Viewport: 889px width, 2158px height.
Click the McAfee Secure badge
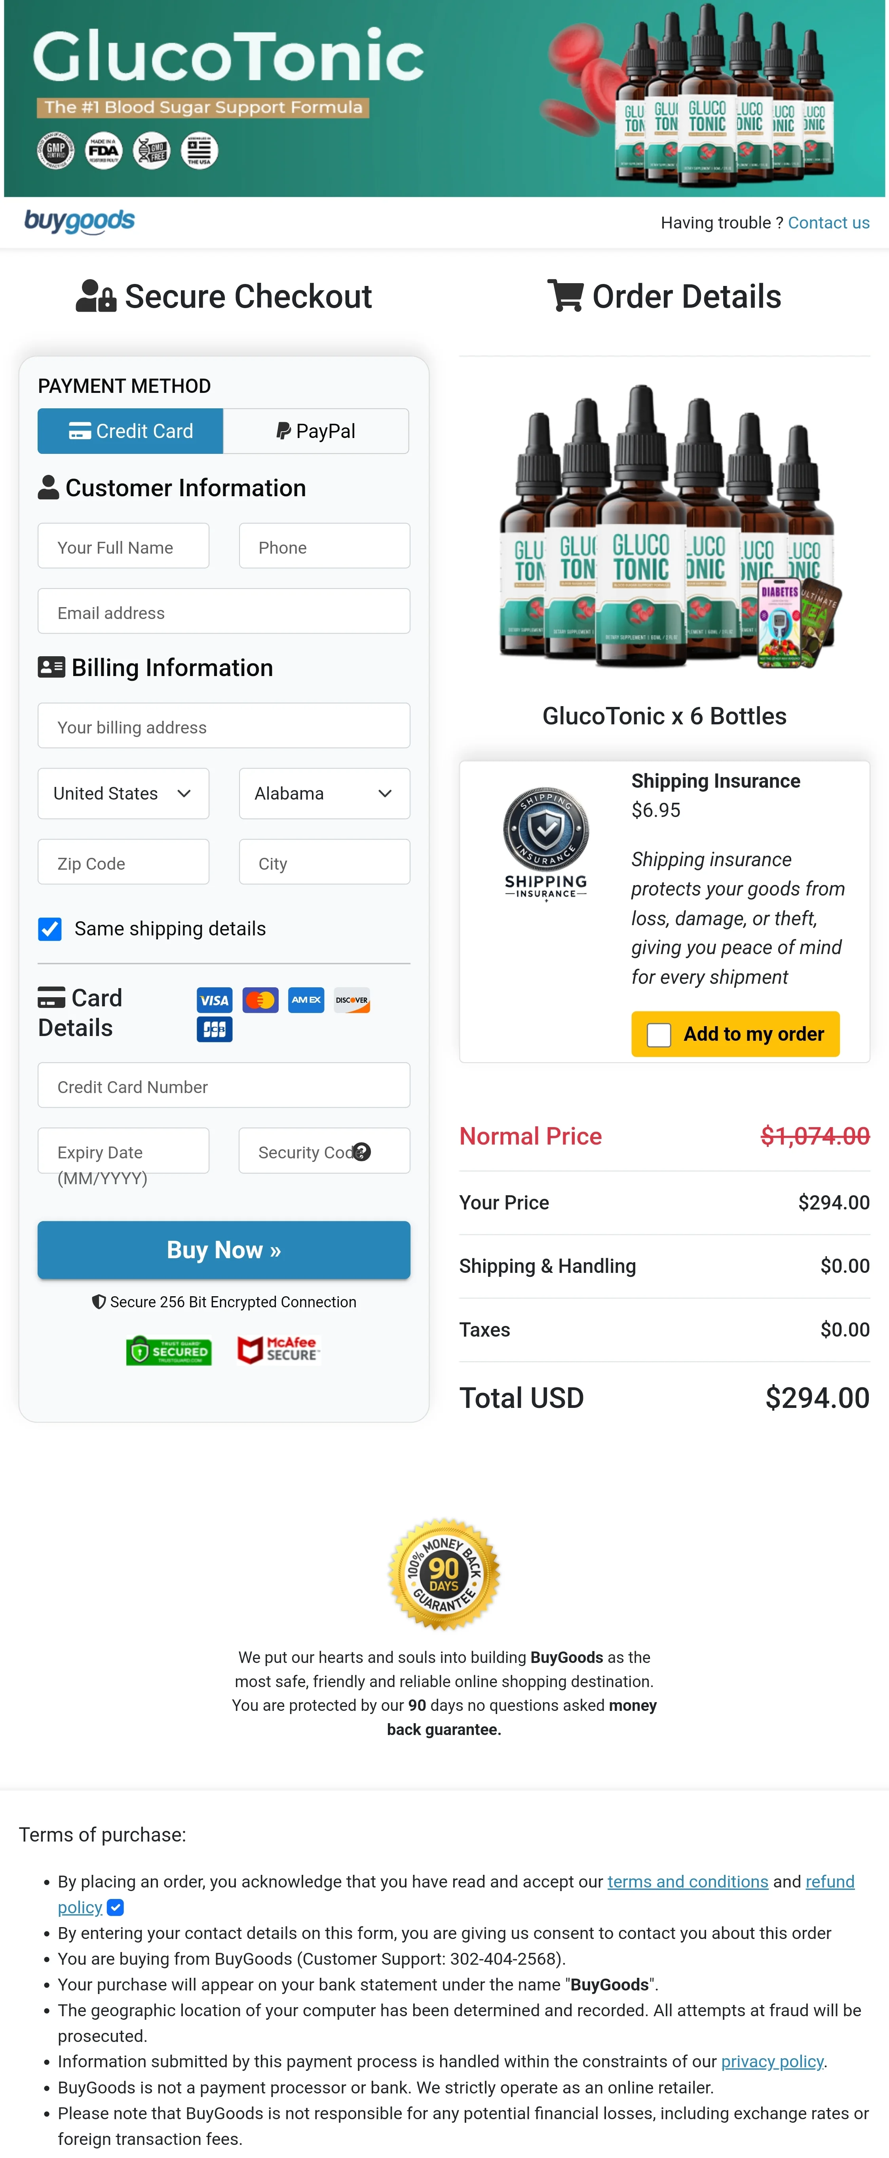tap(277, 1350)
